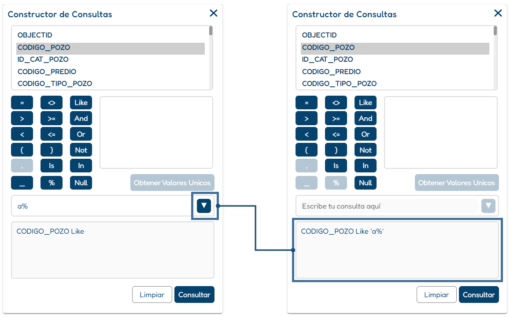Click the field list scrollbar in left panel

(x=211, y=31)
